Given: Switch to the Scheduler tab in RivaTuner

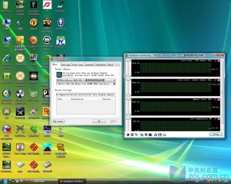Looking at the screenshot, I should (101, 65).
